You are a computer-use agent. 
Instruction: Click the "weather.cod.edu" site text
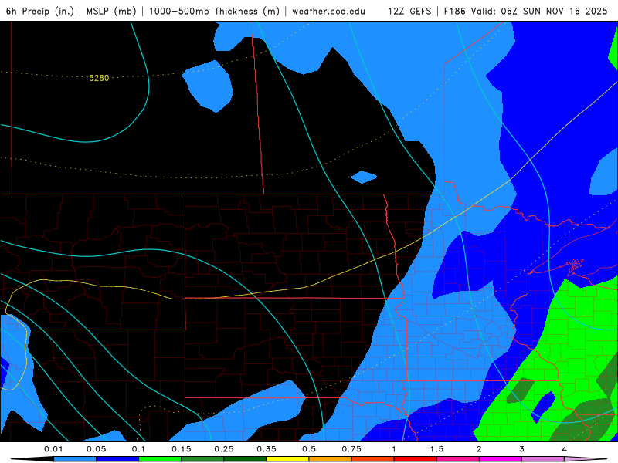328,11
